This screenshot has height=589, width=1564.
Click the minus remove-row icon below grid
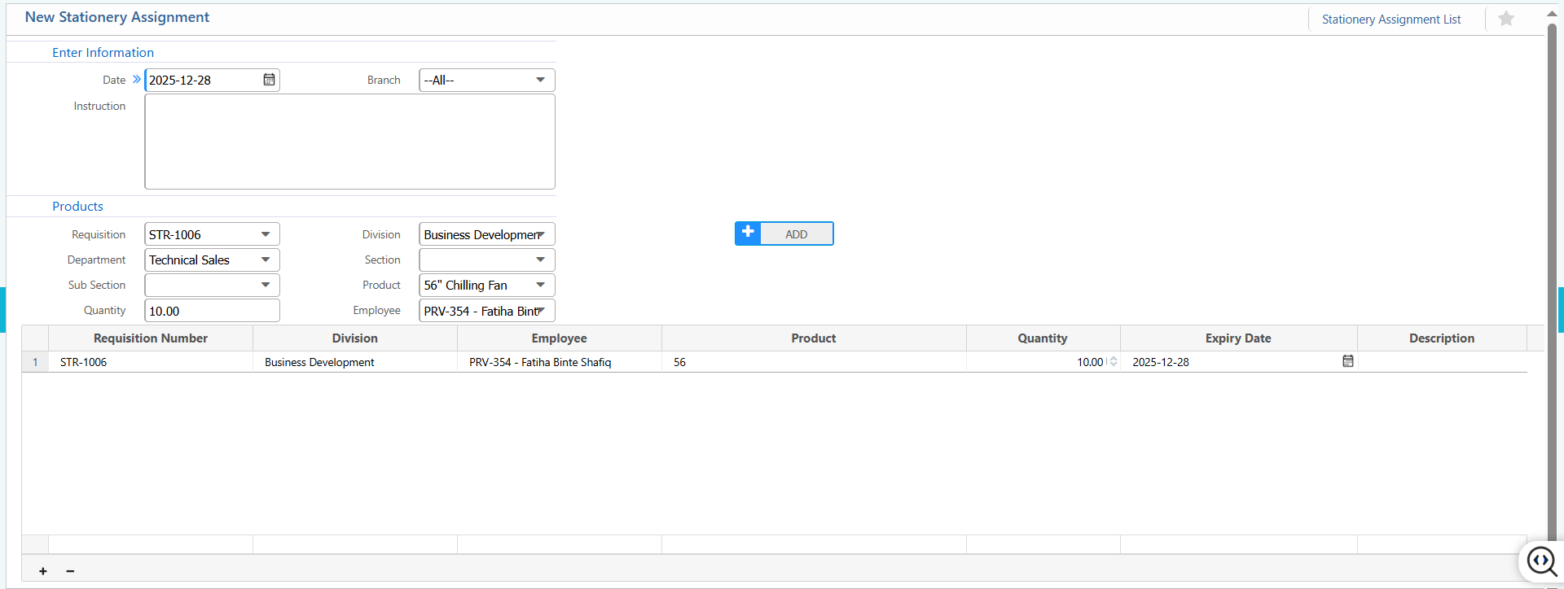click(70, 571)
